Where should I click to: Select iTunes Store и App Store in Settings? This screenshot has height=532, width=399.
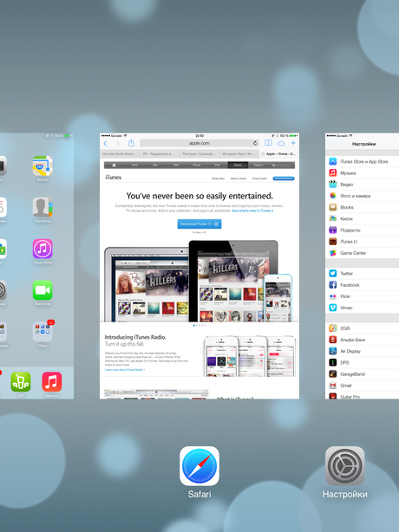tap(362, 161)
